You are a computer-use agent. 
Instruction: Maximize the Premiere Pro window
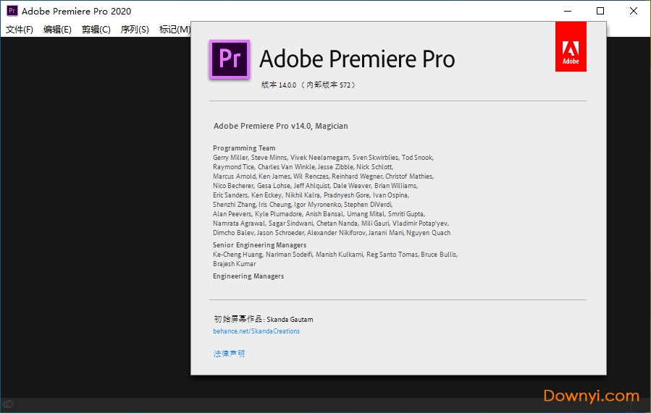(600, 11)
